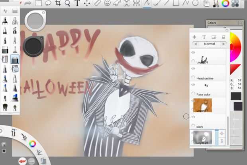Toggle circle next to body layer
247x165 pixels.
click(x=193, y=126)
